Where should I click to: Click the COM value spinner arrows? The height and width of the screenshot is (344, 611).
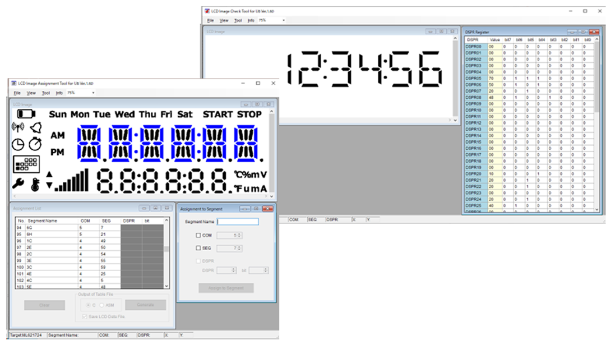click(x=240, y=235)
